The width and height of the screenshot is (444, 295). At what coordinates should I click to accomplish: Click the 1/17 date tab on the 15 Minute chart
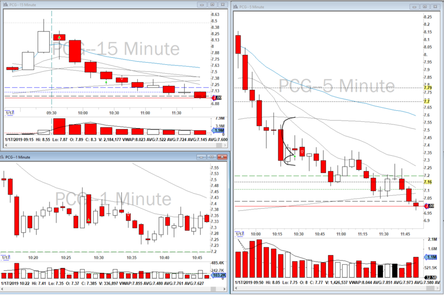coord(9,114)
